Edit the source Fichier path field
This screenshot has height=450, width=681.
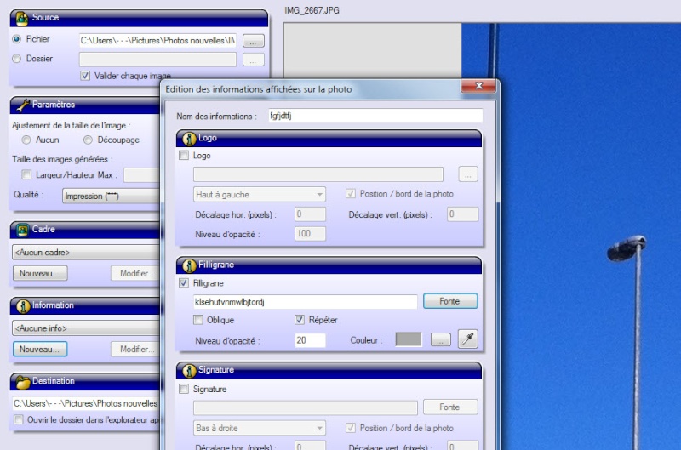point(157,40)
